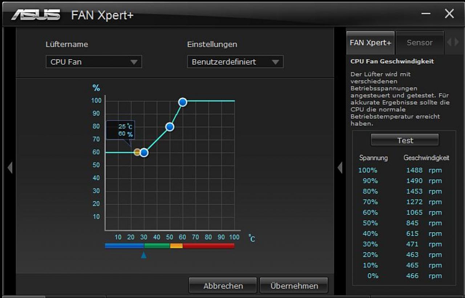This screenshot has height=298, width=465.
Task: Close the FAN Xpert+ window
Action: pos(449,14)
